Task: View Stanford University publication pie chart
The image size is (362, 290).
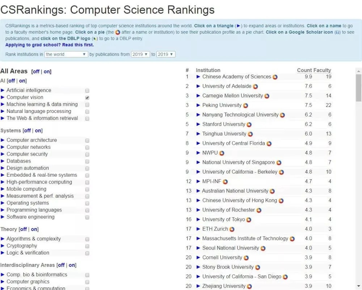Action: [x=249, y=125]
